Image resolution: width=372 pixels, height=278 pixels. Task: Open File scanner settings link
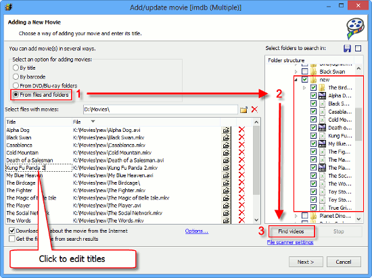click(x=290, y=242)
